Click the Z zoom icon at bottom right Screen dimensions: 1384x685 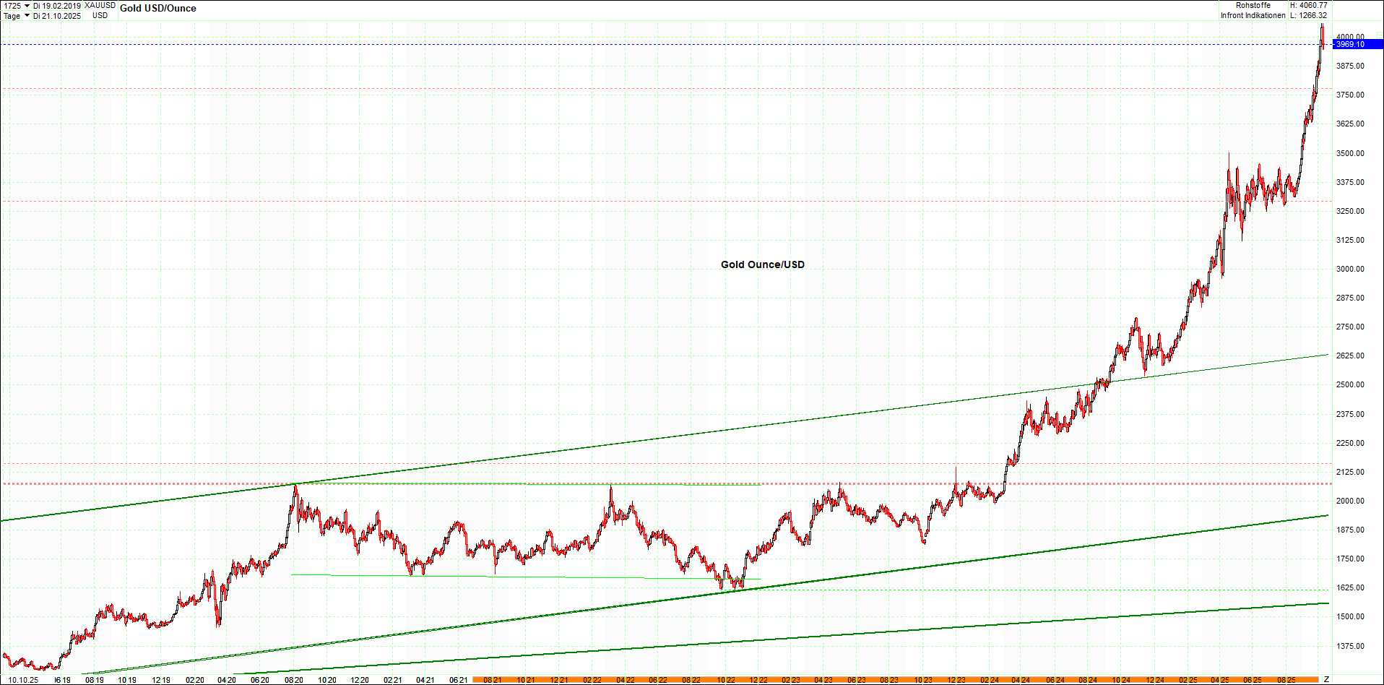tap(1326, 679)
